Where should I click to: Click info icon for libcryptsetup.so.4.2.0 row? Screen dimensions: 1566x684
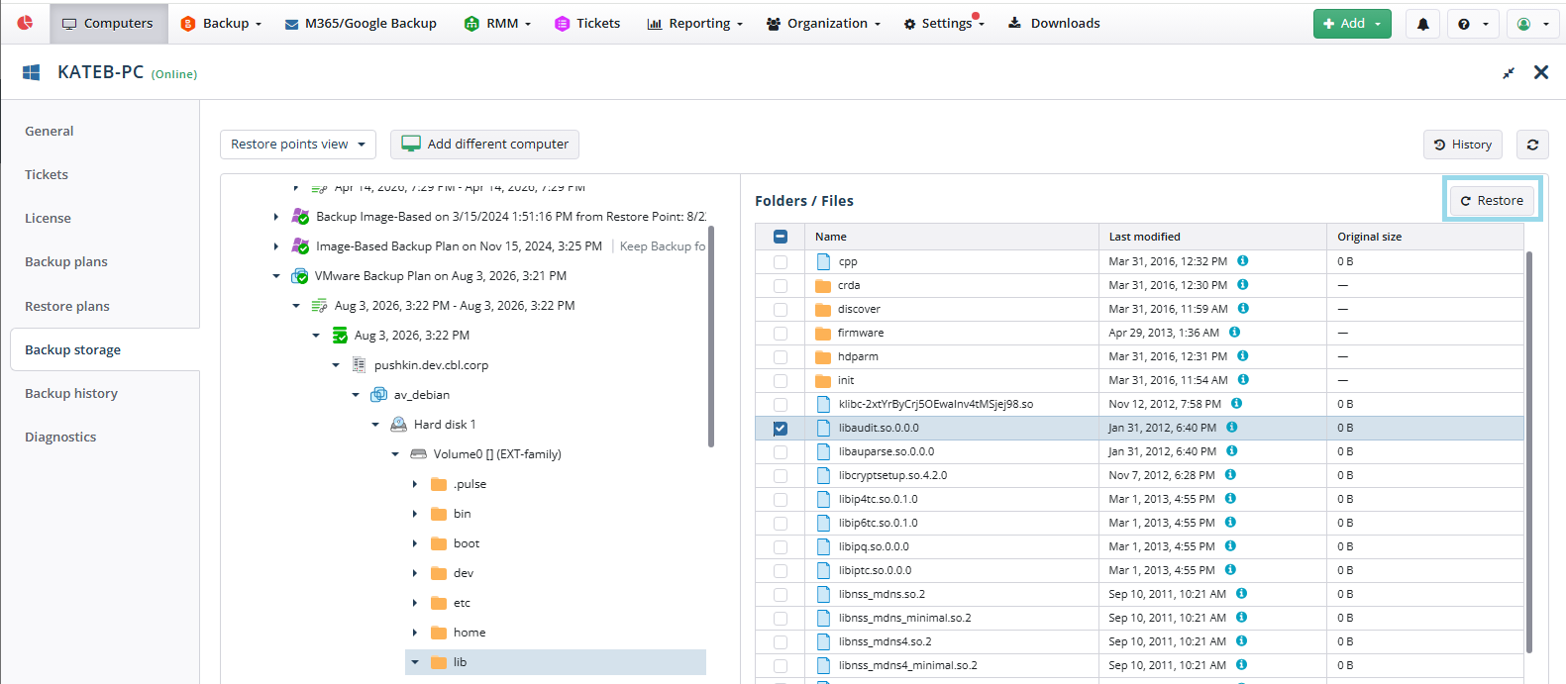1229,475
